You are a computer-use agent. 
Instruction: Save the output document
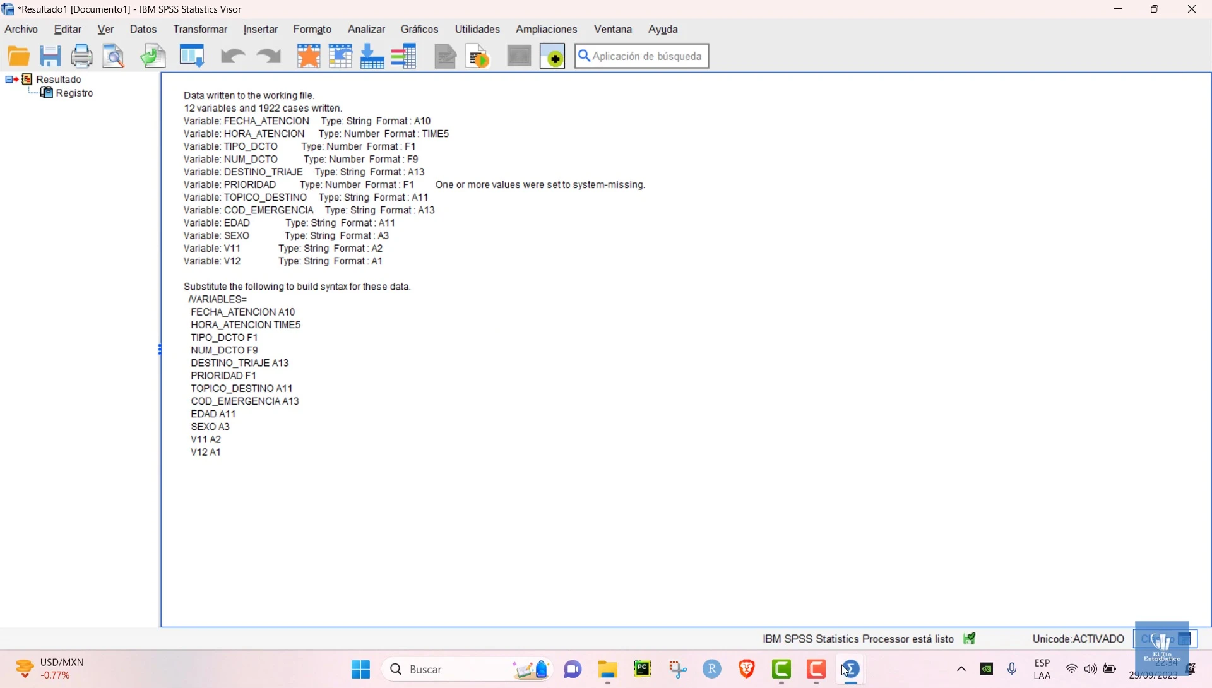click(x=50, y=56)
